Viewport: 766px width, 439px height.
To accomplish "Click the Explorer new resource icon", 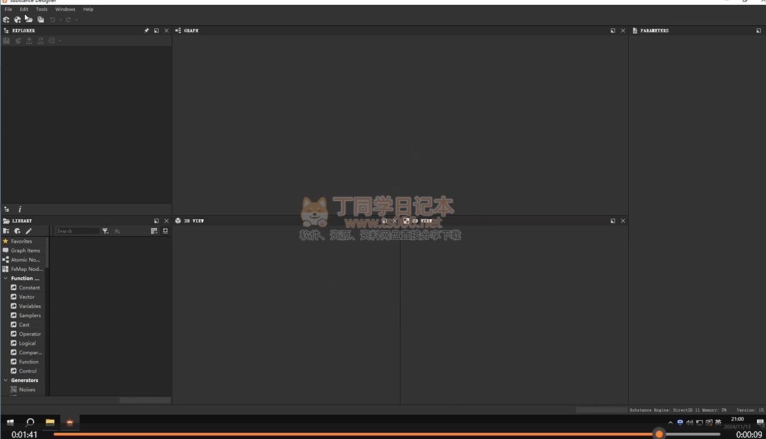I will tap(52, 41).
